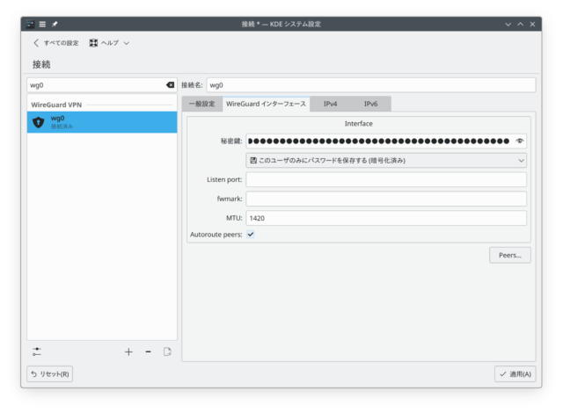Click the 適用(A) apply button
Screen dimensions: 563x413
515,374
